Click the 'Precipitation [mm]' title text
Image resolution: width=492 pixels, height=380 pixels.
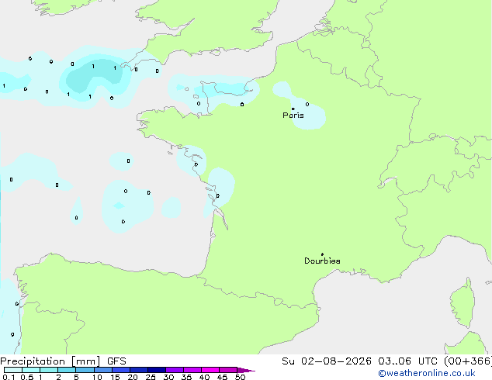pos(50,361)
